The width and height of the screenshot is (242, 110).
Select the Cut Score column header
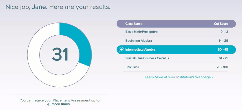pos(221,24)
